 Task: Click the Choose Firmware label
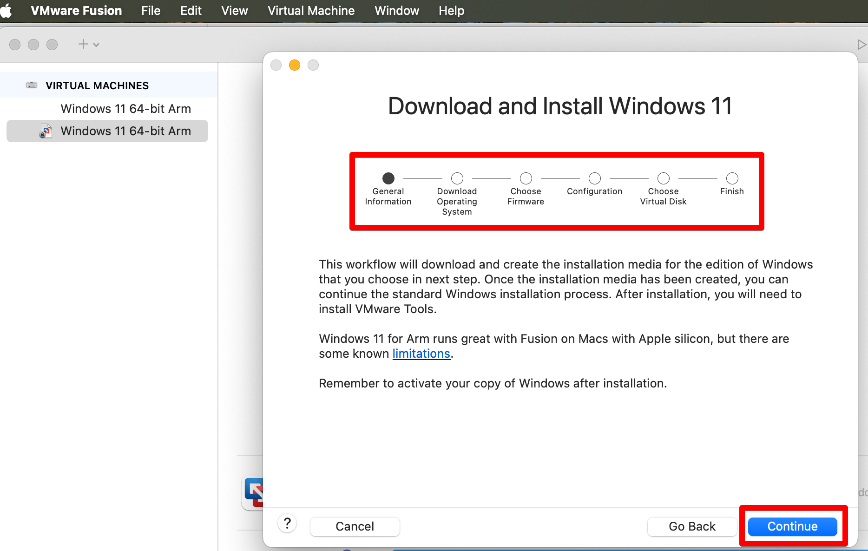point(526,197)
